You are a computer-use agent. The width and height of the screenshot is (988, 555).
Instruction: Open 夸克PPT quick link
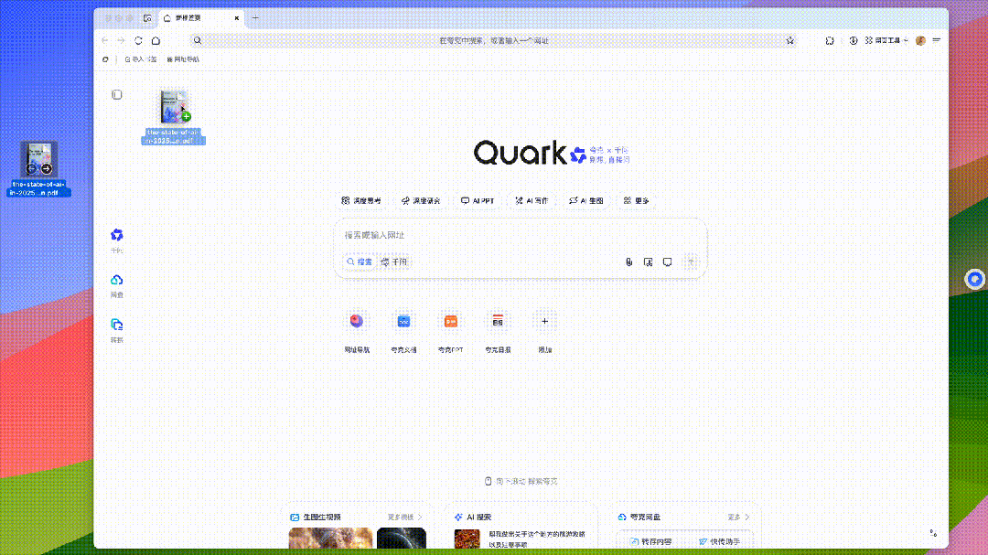tap(450, 331)
